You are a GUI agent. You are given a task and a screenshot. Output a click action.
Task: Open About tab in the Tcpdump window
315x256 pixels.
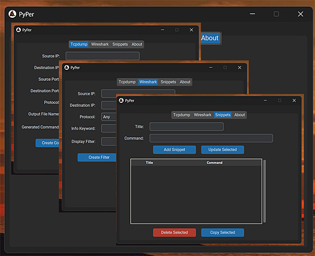[x=137, y=44]
